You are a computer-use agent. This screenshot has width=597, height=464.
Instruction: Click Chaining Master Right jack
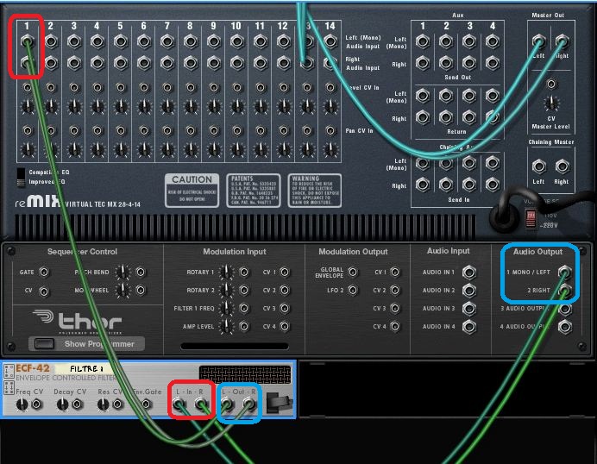tap(562, 166)
